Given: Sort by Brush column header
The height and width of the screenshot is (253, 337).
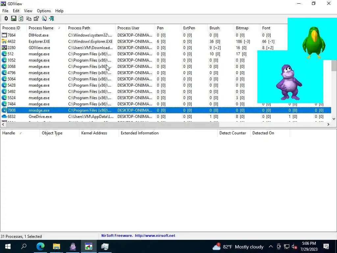Looking at the screenshot, I should point(220,28).
